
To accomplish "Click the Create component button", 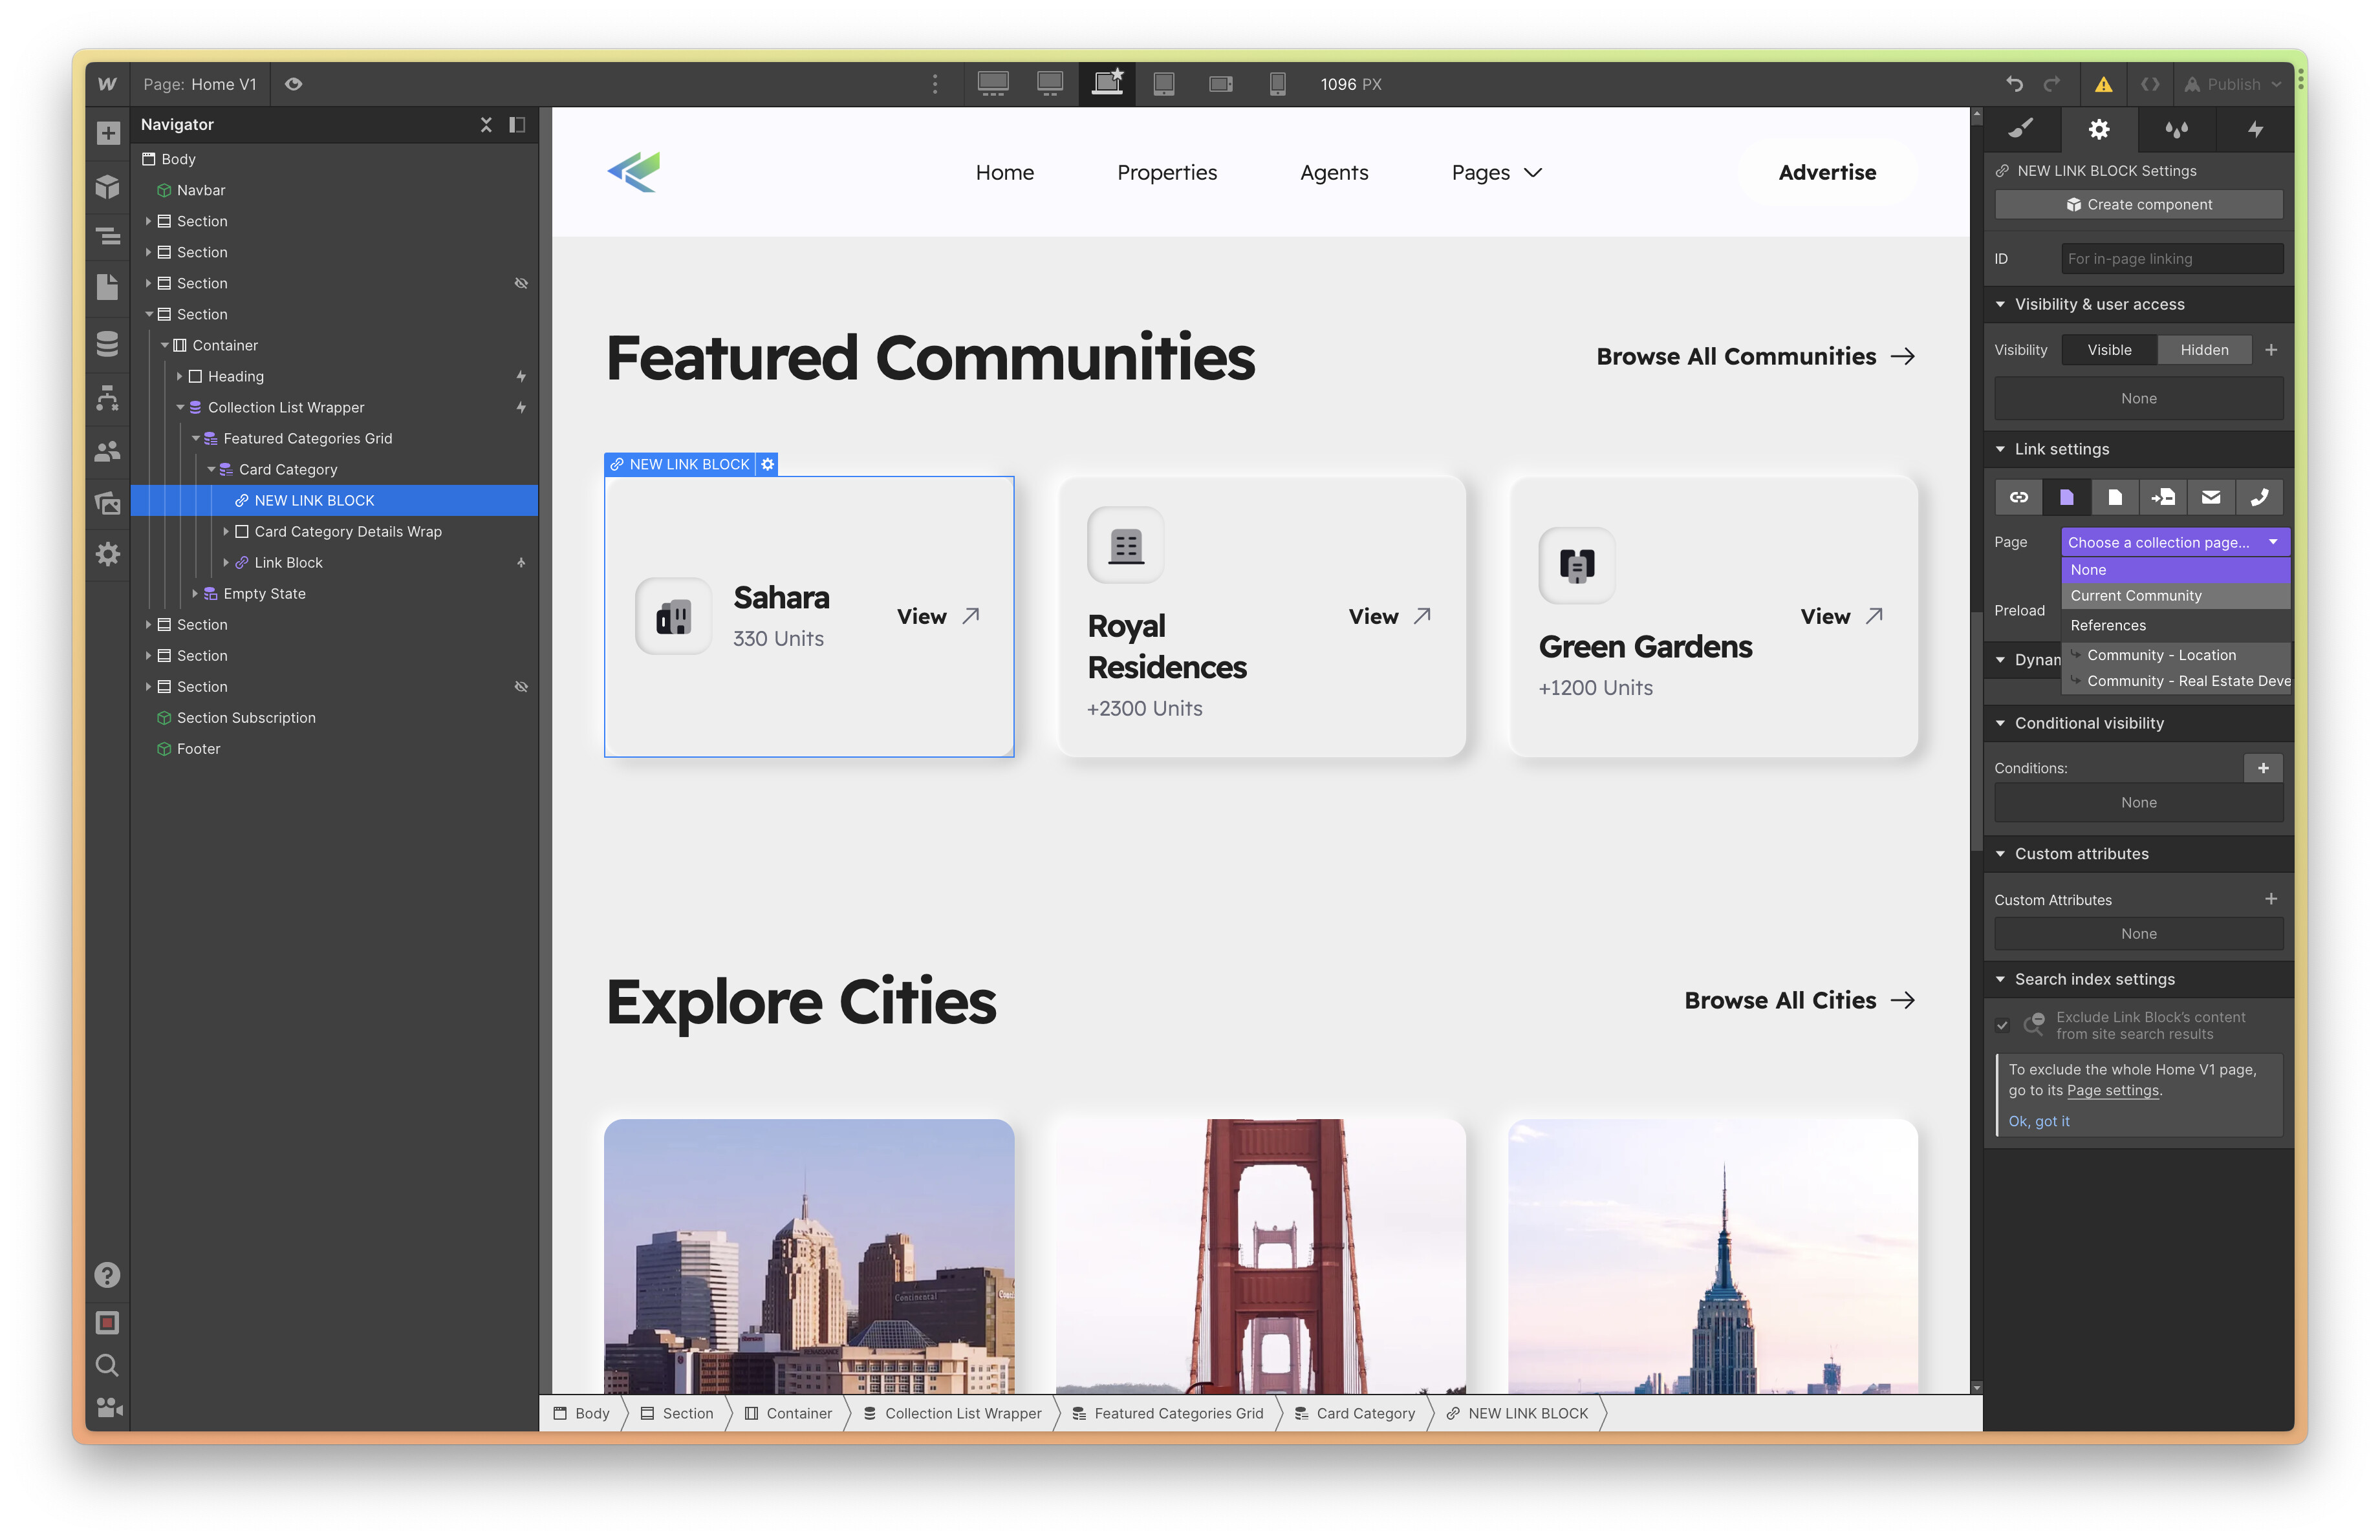I will tap(2138, 204).
